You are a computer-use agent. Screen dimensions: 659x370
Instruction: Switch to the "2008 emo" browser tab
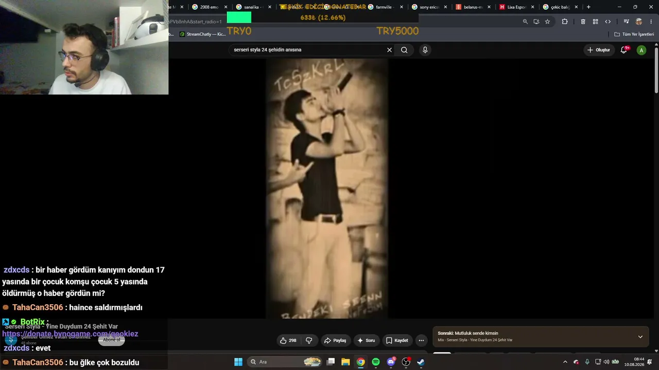coord(210,7)
